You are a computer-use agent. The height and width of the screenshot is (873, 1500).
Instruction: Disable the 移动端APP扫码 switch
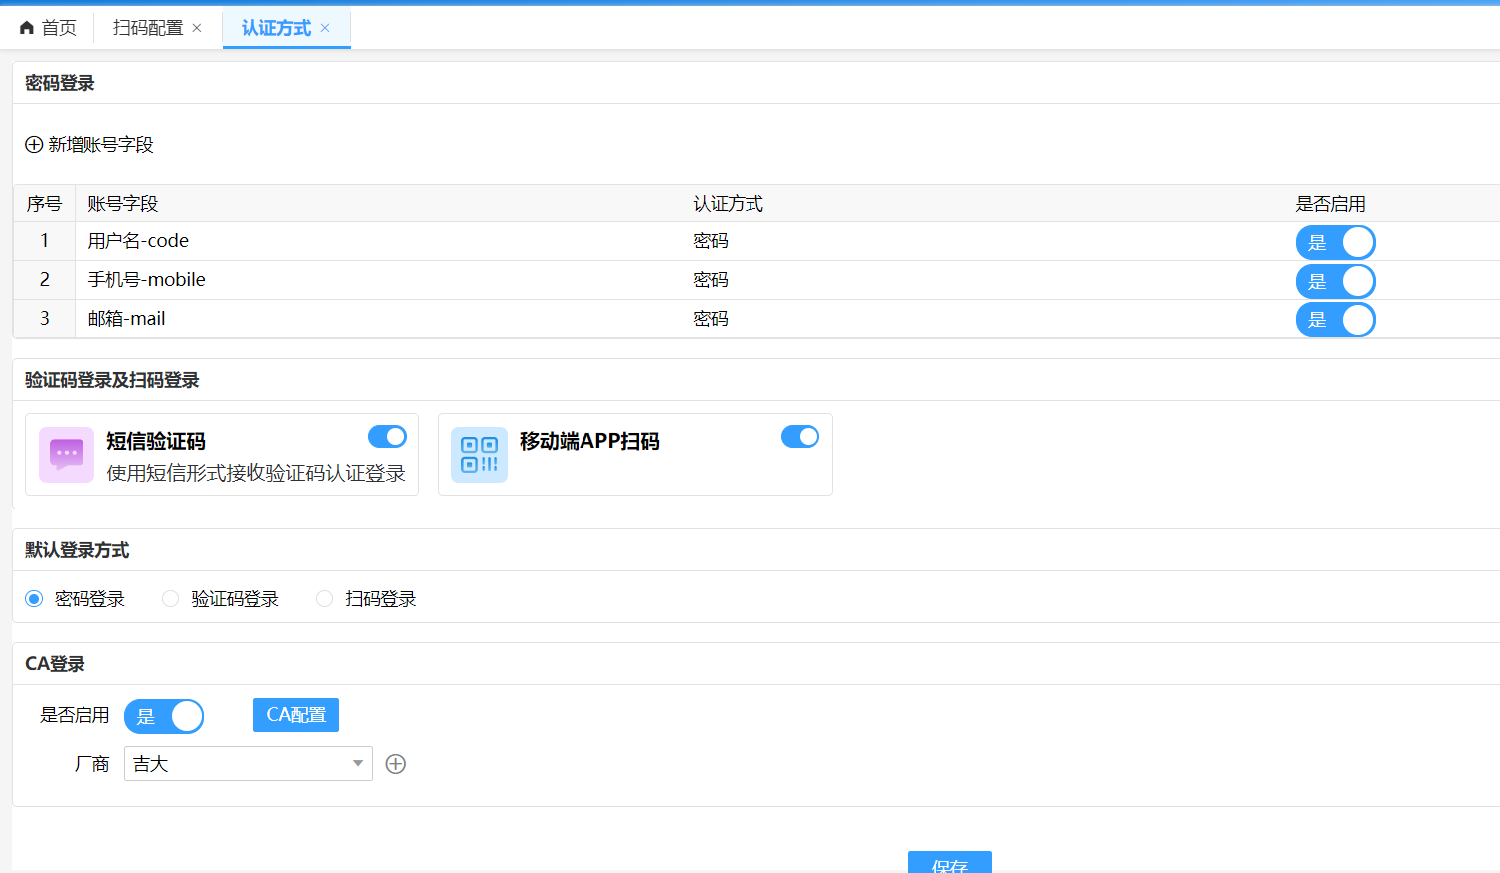pyautogui.click(x=800, y=437)
